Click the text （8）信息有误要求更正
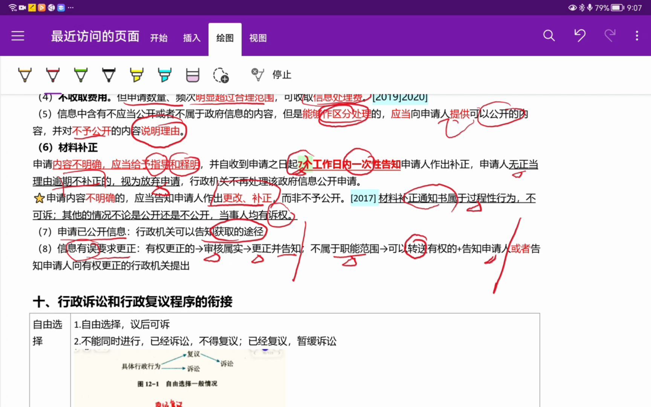The width and height of the screenshot is (651, 407). click(x=87, y=249)
